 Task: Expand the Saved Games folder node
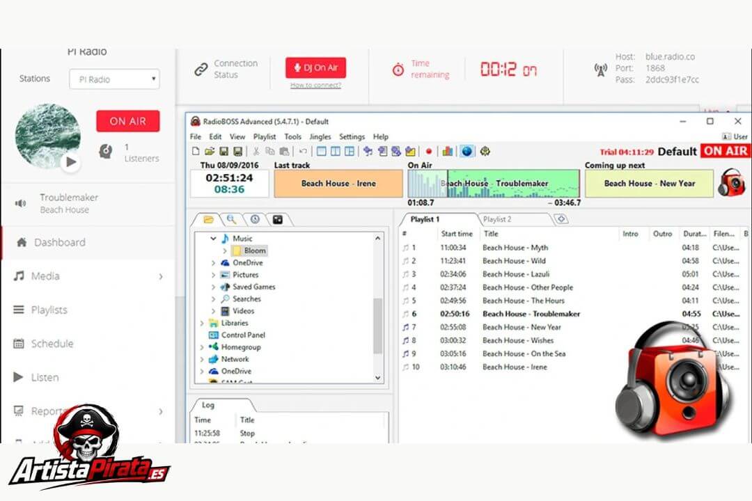coord(214,287)
